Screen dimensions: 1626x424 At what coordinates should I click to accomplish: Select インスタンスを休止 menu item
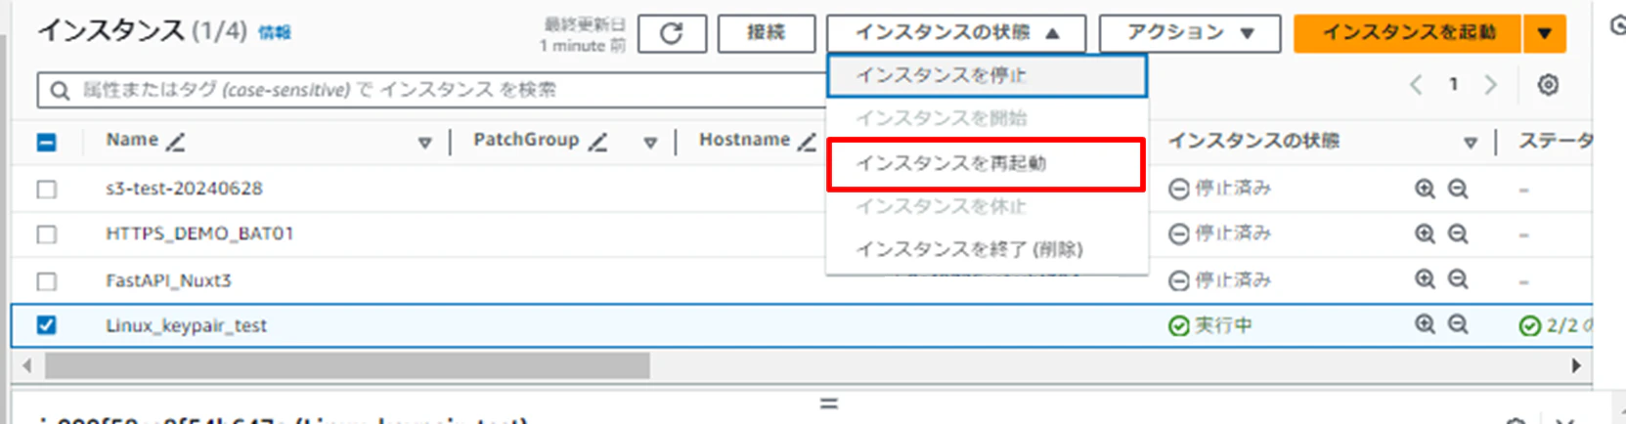click(987, 206)
